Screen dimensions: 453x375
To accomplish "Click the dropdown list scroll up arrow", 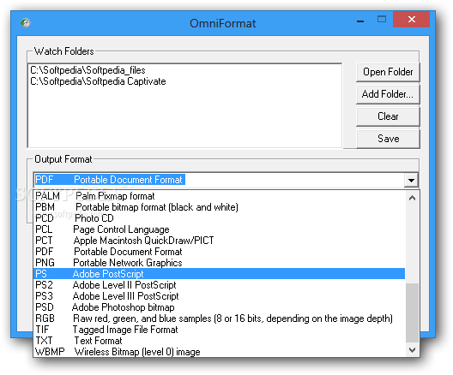I will click(413, 198).
